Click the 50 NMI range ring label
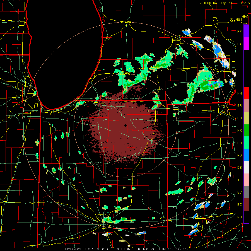251x251 pixels. 125,74
